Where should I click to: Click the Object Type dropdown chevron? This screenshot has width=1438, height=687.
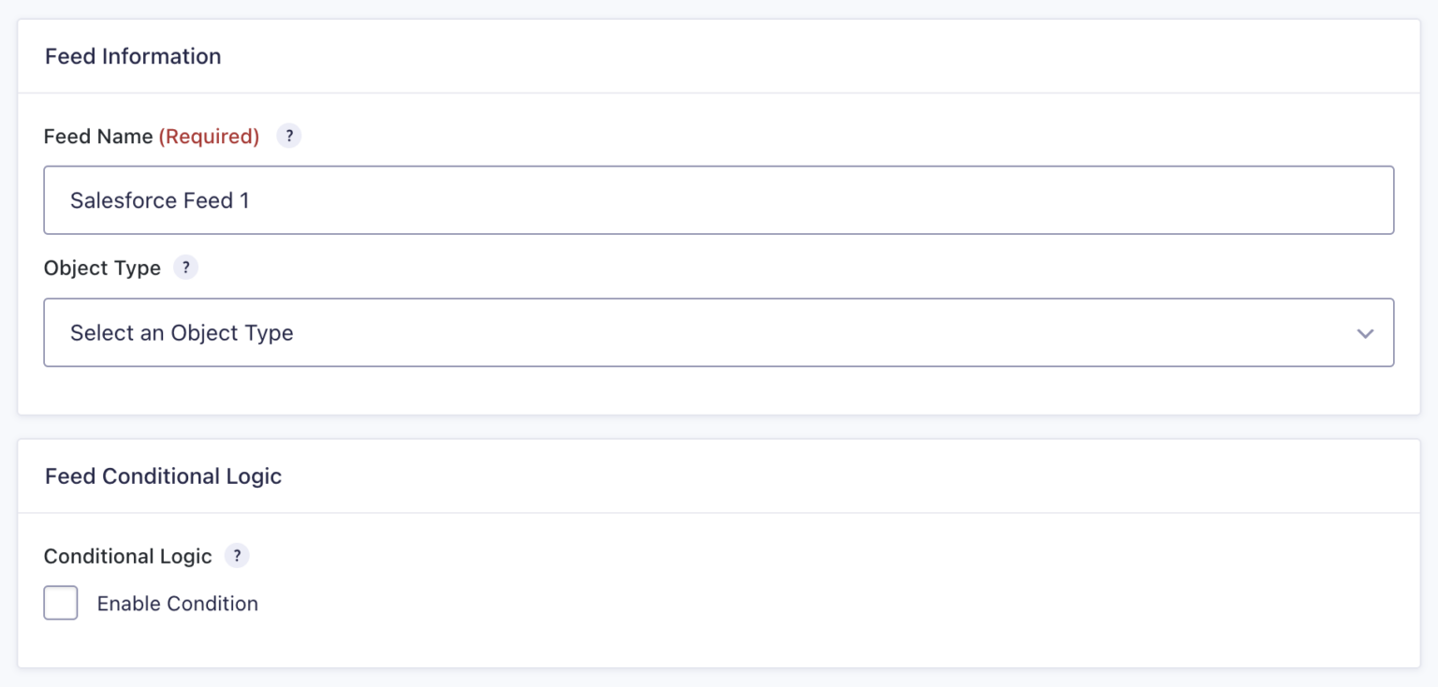click(1365, 332)
